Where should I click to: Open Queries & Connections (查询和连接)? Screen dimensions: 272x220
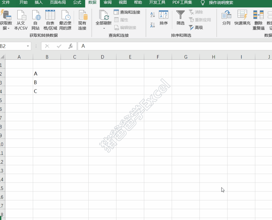tap(127, 12)
